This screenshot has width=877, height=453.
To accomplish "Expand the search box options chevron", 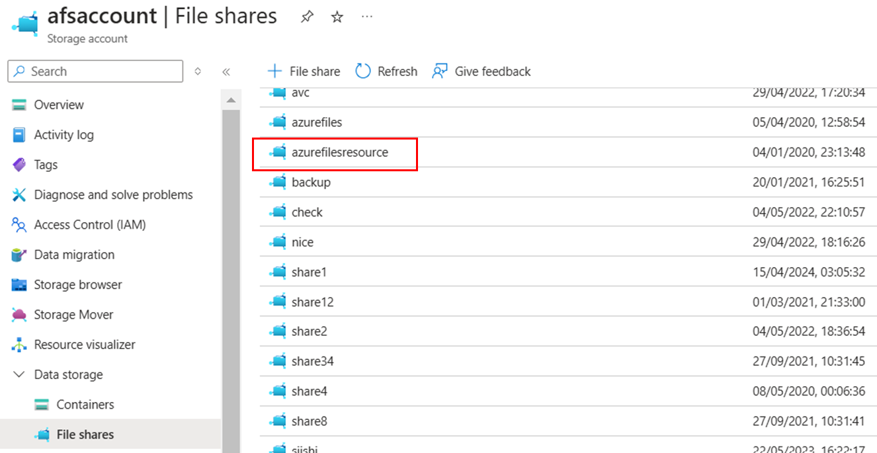I will [x=197, y=71].
